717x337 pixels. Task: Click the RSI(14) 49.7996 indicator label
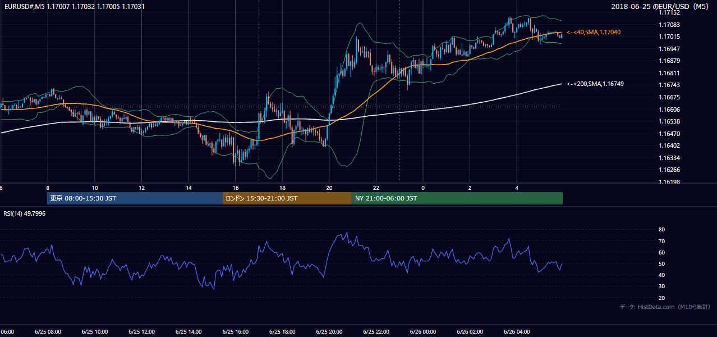25,213
